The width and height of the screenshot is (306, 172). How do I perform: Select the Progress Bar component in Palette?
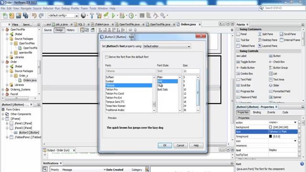tap(245, 91)
